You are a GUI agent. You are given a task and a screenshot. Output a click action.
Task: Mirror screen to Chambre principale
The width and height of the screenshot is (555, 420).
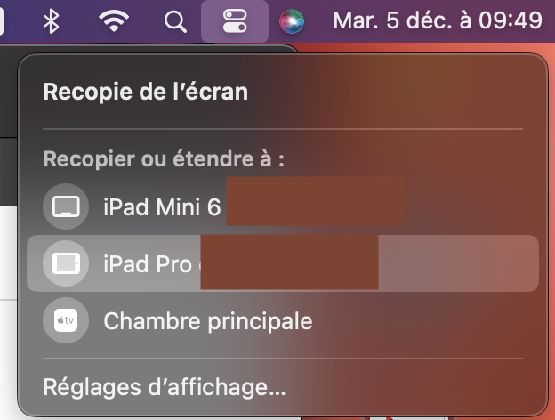click(x=208, y=320)
